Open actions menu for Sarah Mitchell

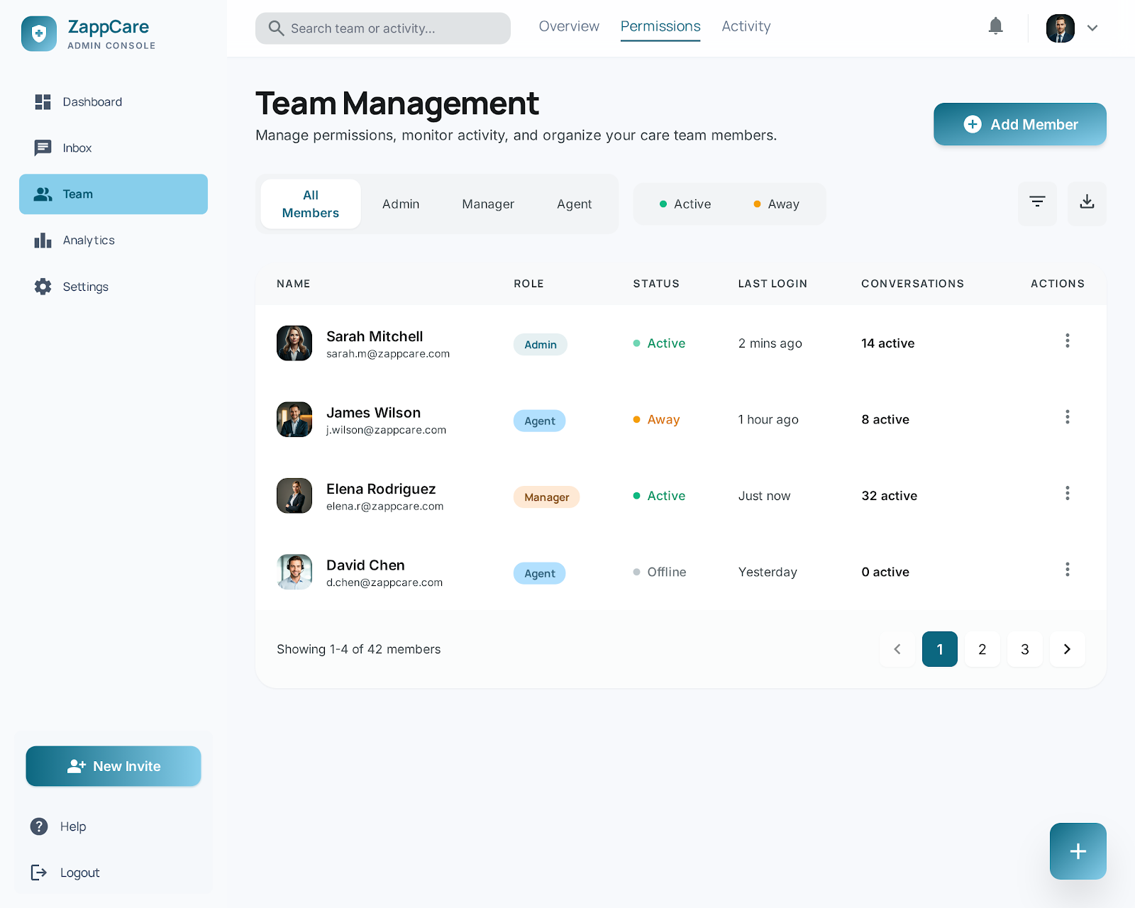coord(1067,341)
